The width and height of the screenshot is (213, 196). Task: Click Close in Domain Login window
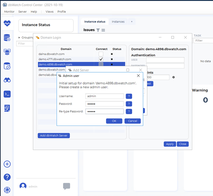coord(183,144)
